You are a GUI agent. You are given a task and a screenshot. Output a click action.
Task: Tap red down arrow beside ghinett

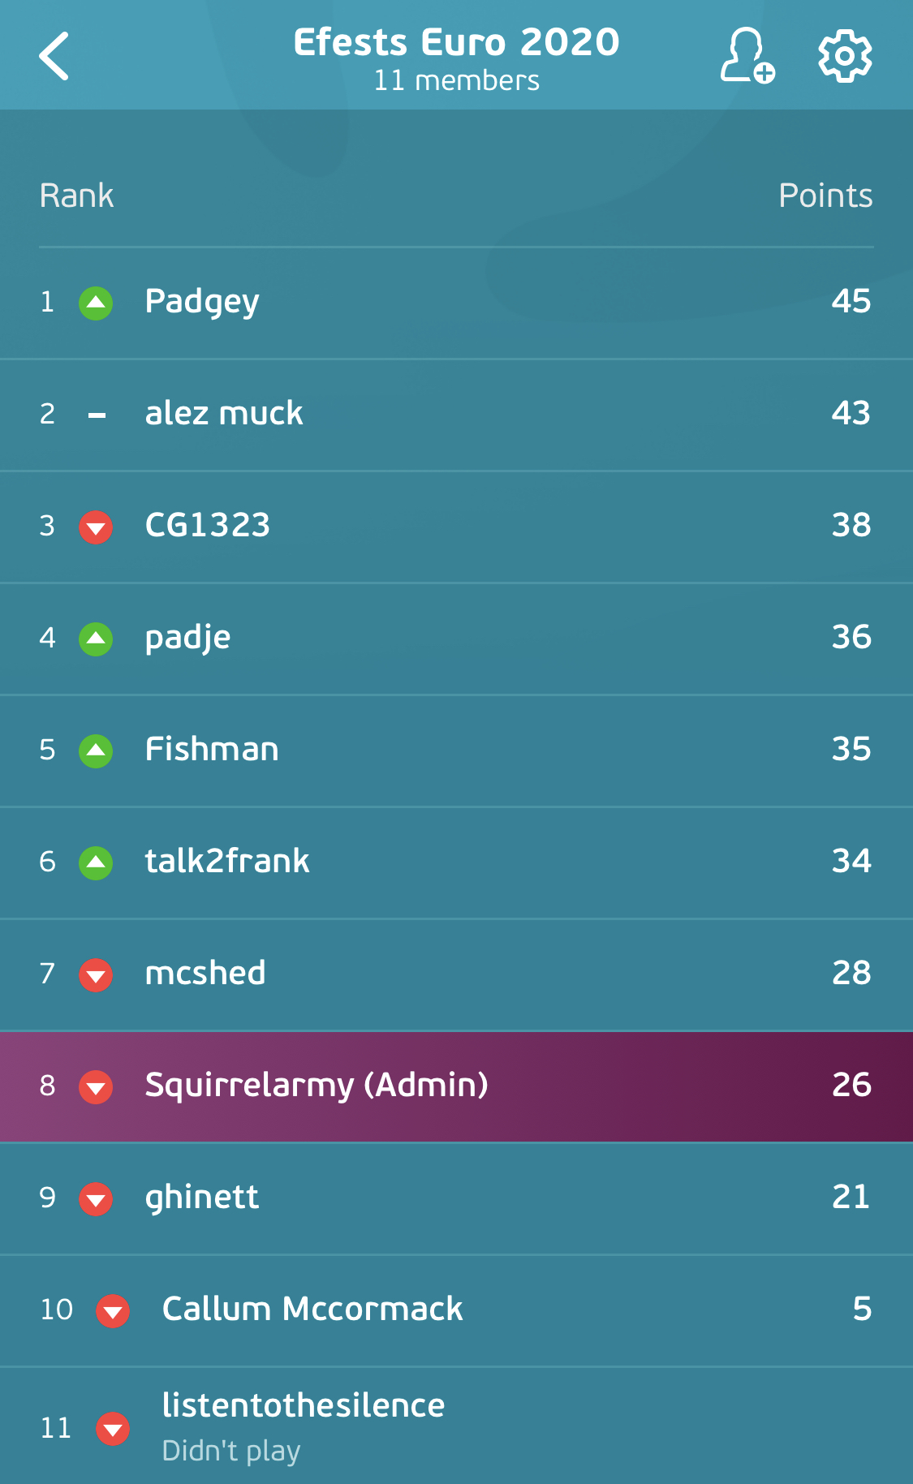(x=96, y=1198)
